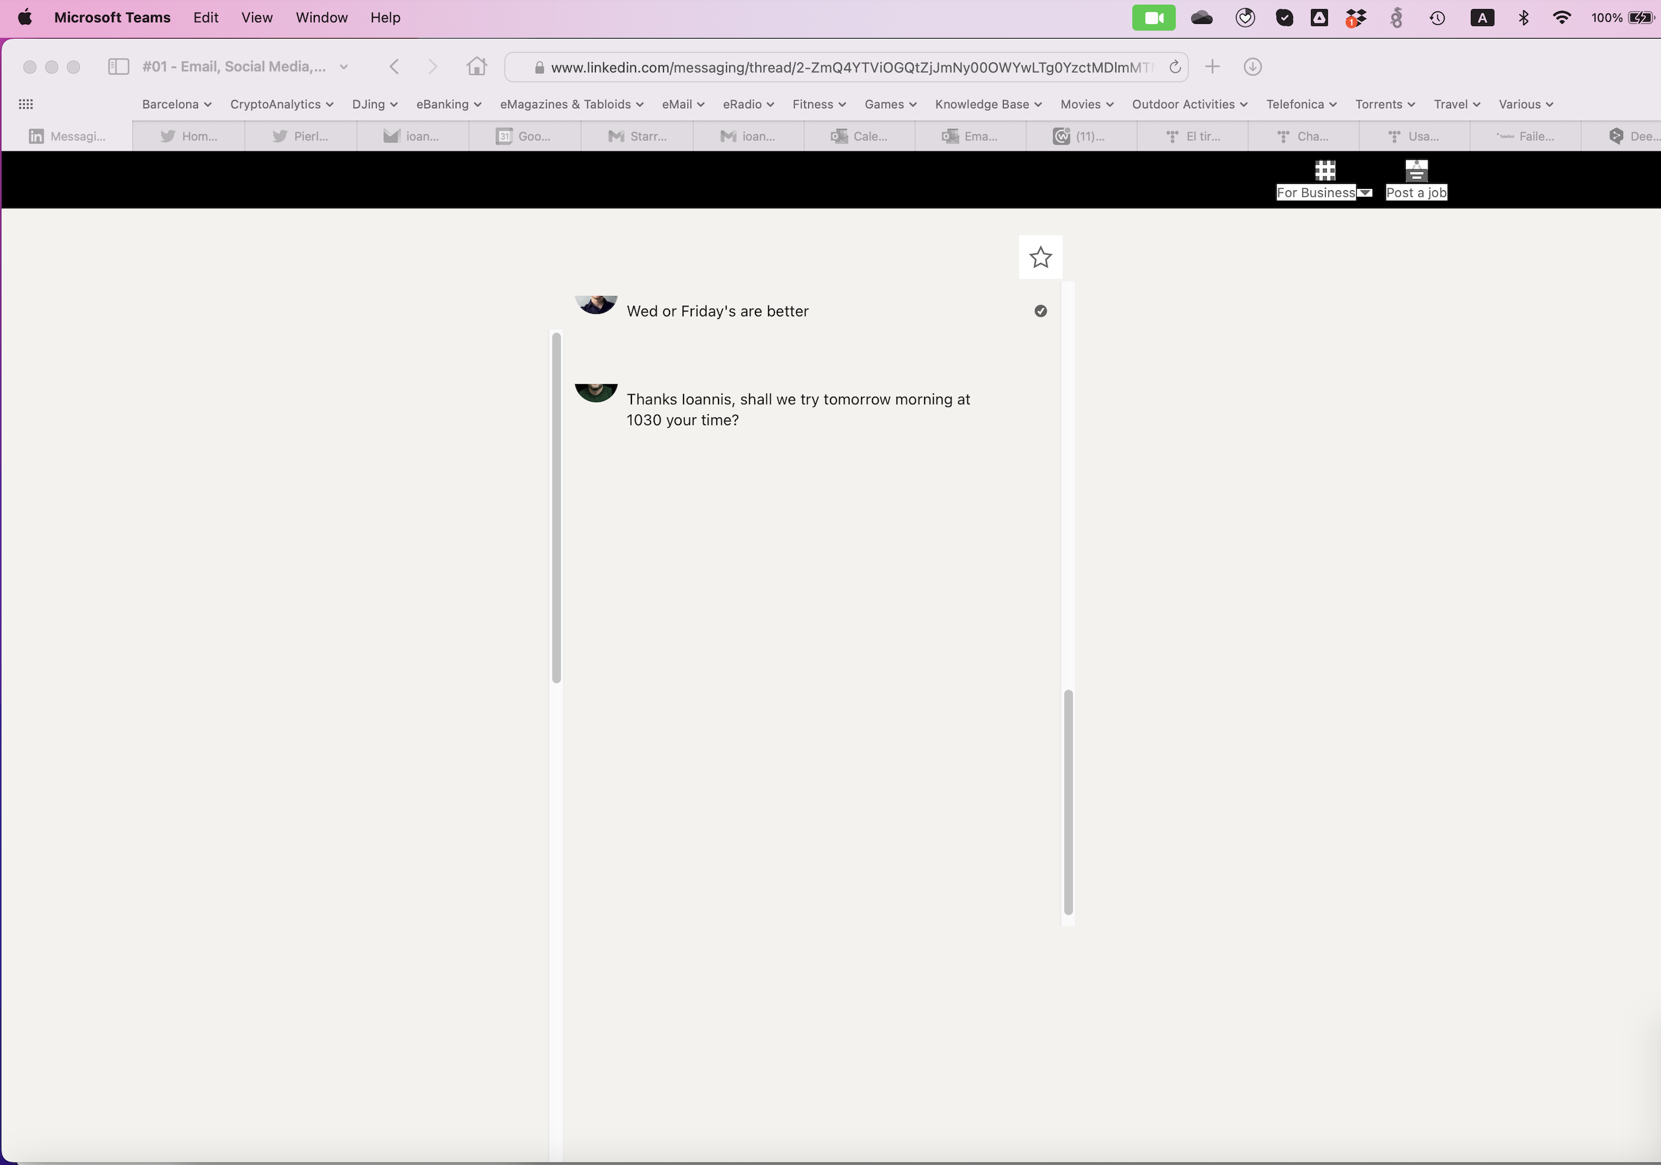The height and width of the screenshot is (1165, 1661).
Task: Show Safari downloads
Action: pos(1252,67)
